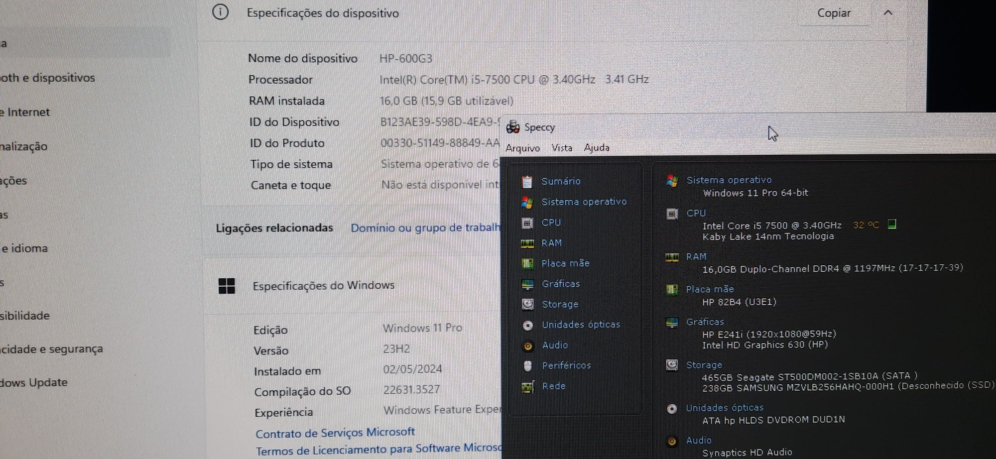Click the Speccy application icon in title bar

pos(512,127)
